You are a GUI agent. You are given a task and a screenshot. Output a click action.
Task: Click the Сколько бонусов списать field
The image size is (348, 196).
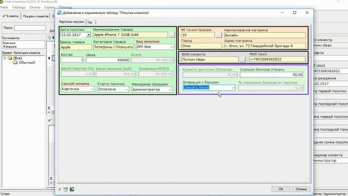coord(271,75)
